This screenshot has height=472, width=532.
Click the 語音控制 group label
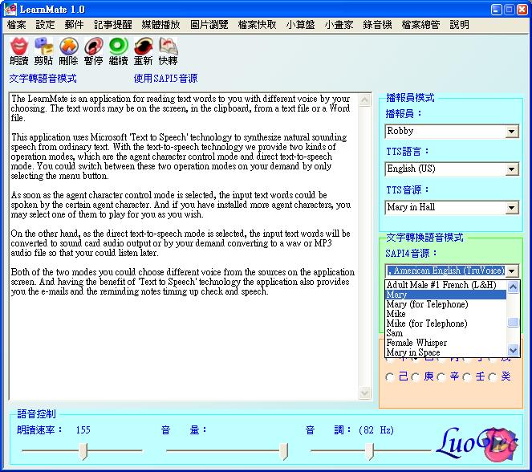pos(36,413)
